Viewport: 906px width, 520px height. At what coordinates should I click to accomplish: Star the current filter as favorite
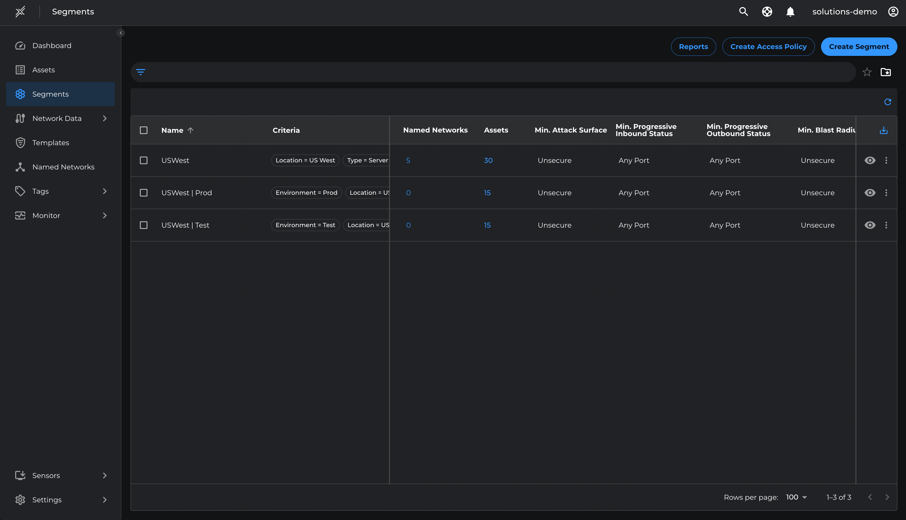tap(867, 72)
